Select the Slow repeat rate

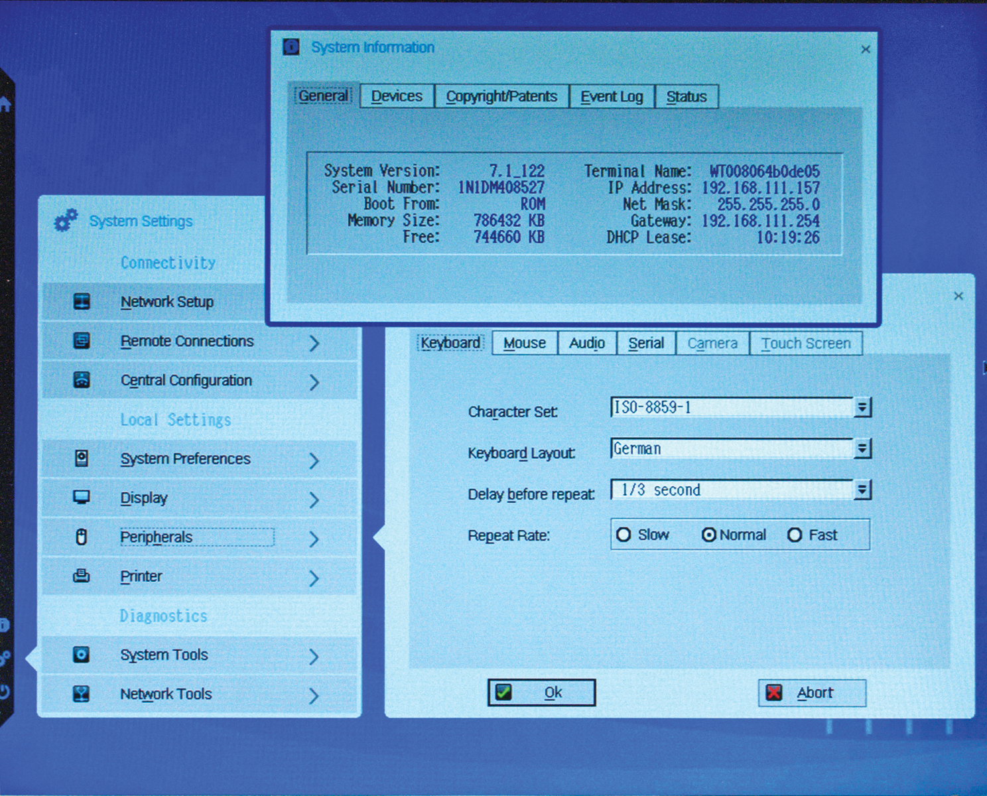coord(624,535)
